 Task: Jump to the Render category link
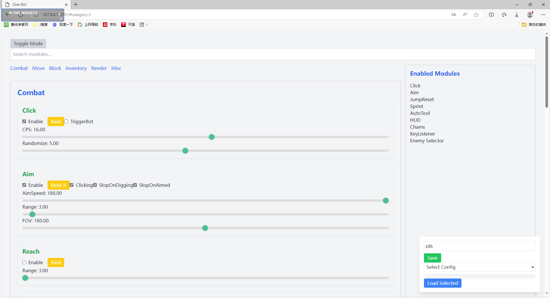[99, 68]
